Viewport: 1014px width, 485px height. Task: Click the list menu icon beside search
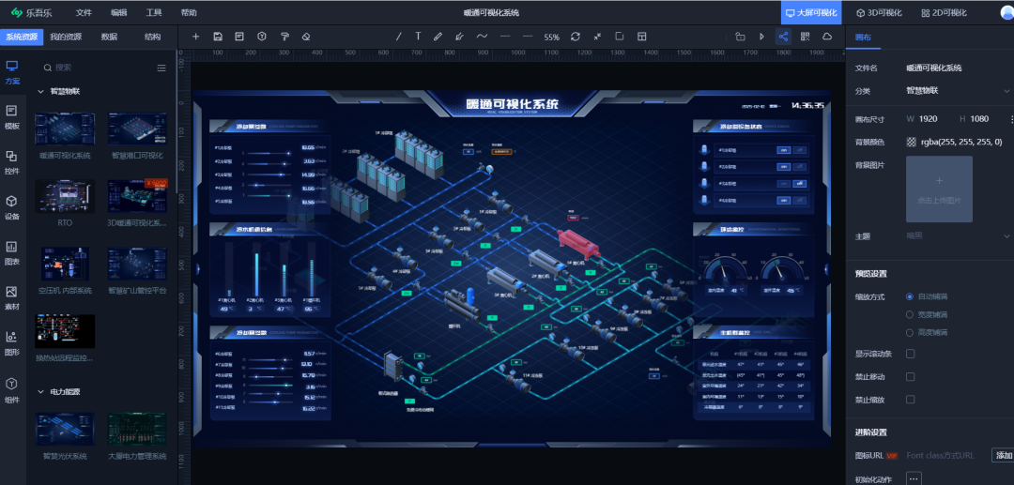pyautogui.click(x=161, y=68)
